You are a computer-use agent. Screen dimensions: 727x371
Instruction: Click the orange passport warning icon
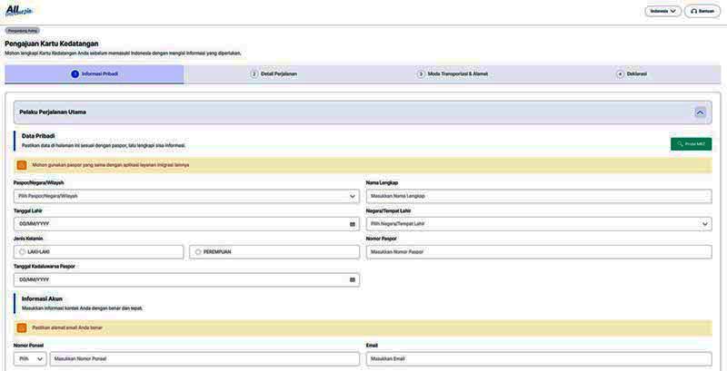22,165
